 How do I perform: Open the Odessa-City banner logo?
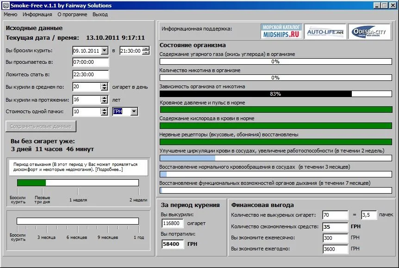(x=369, y=32)
